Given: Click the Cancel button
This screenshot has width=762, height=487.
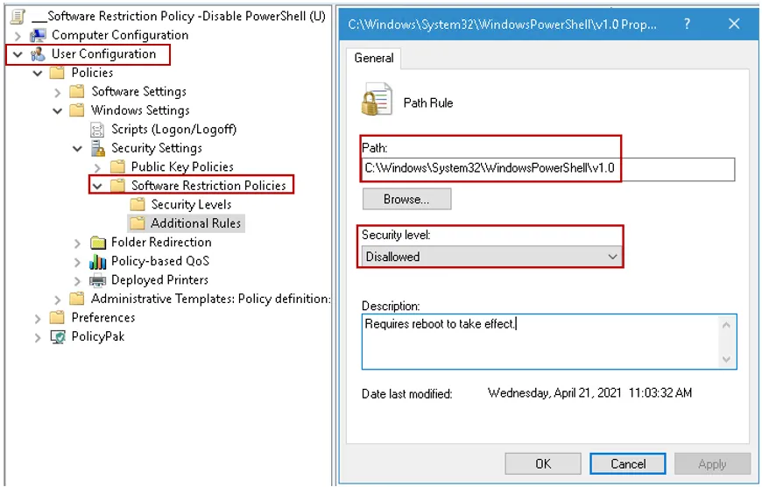Looking at the screenshot, I should tap(627, 463).
